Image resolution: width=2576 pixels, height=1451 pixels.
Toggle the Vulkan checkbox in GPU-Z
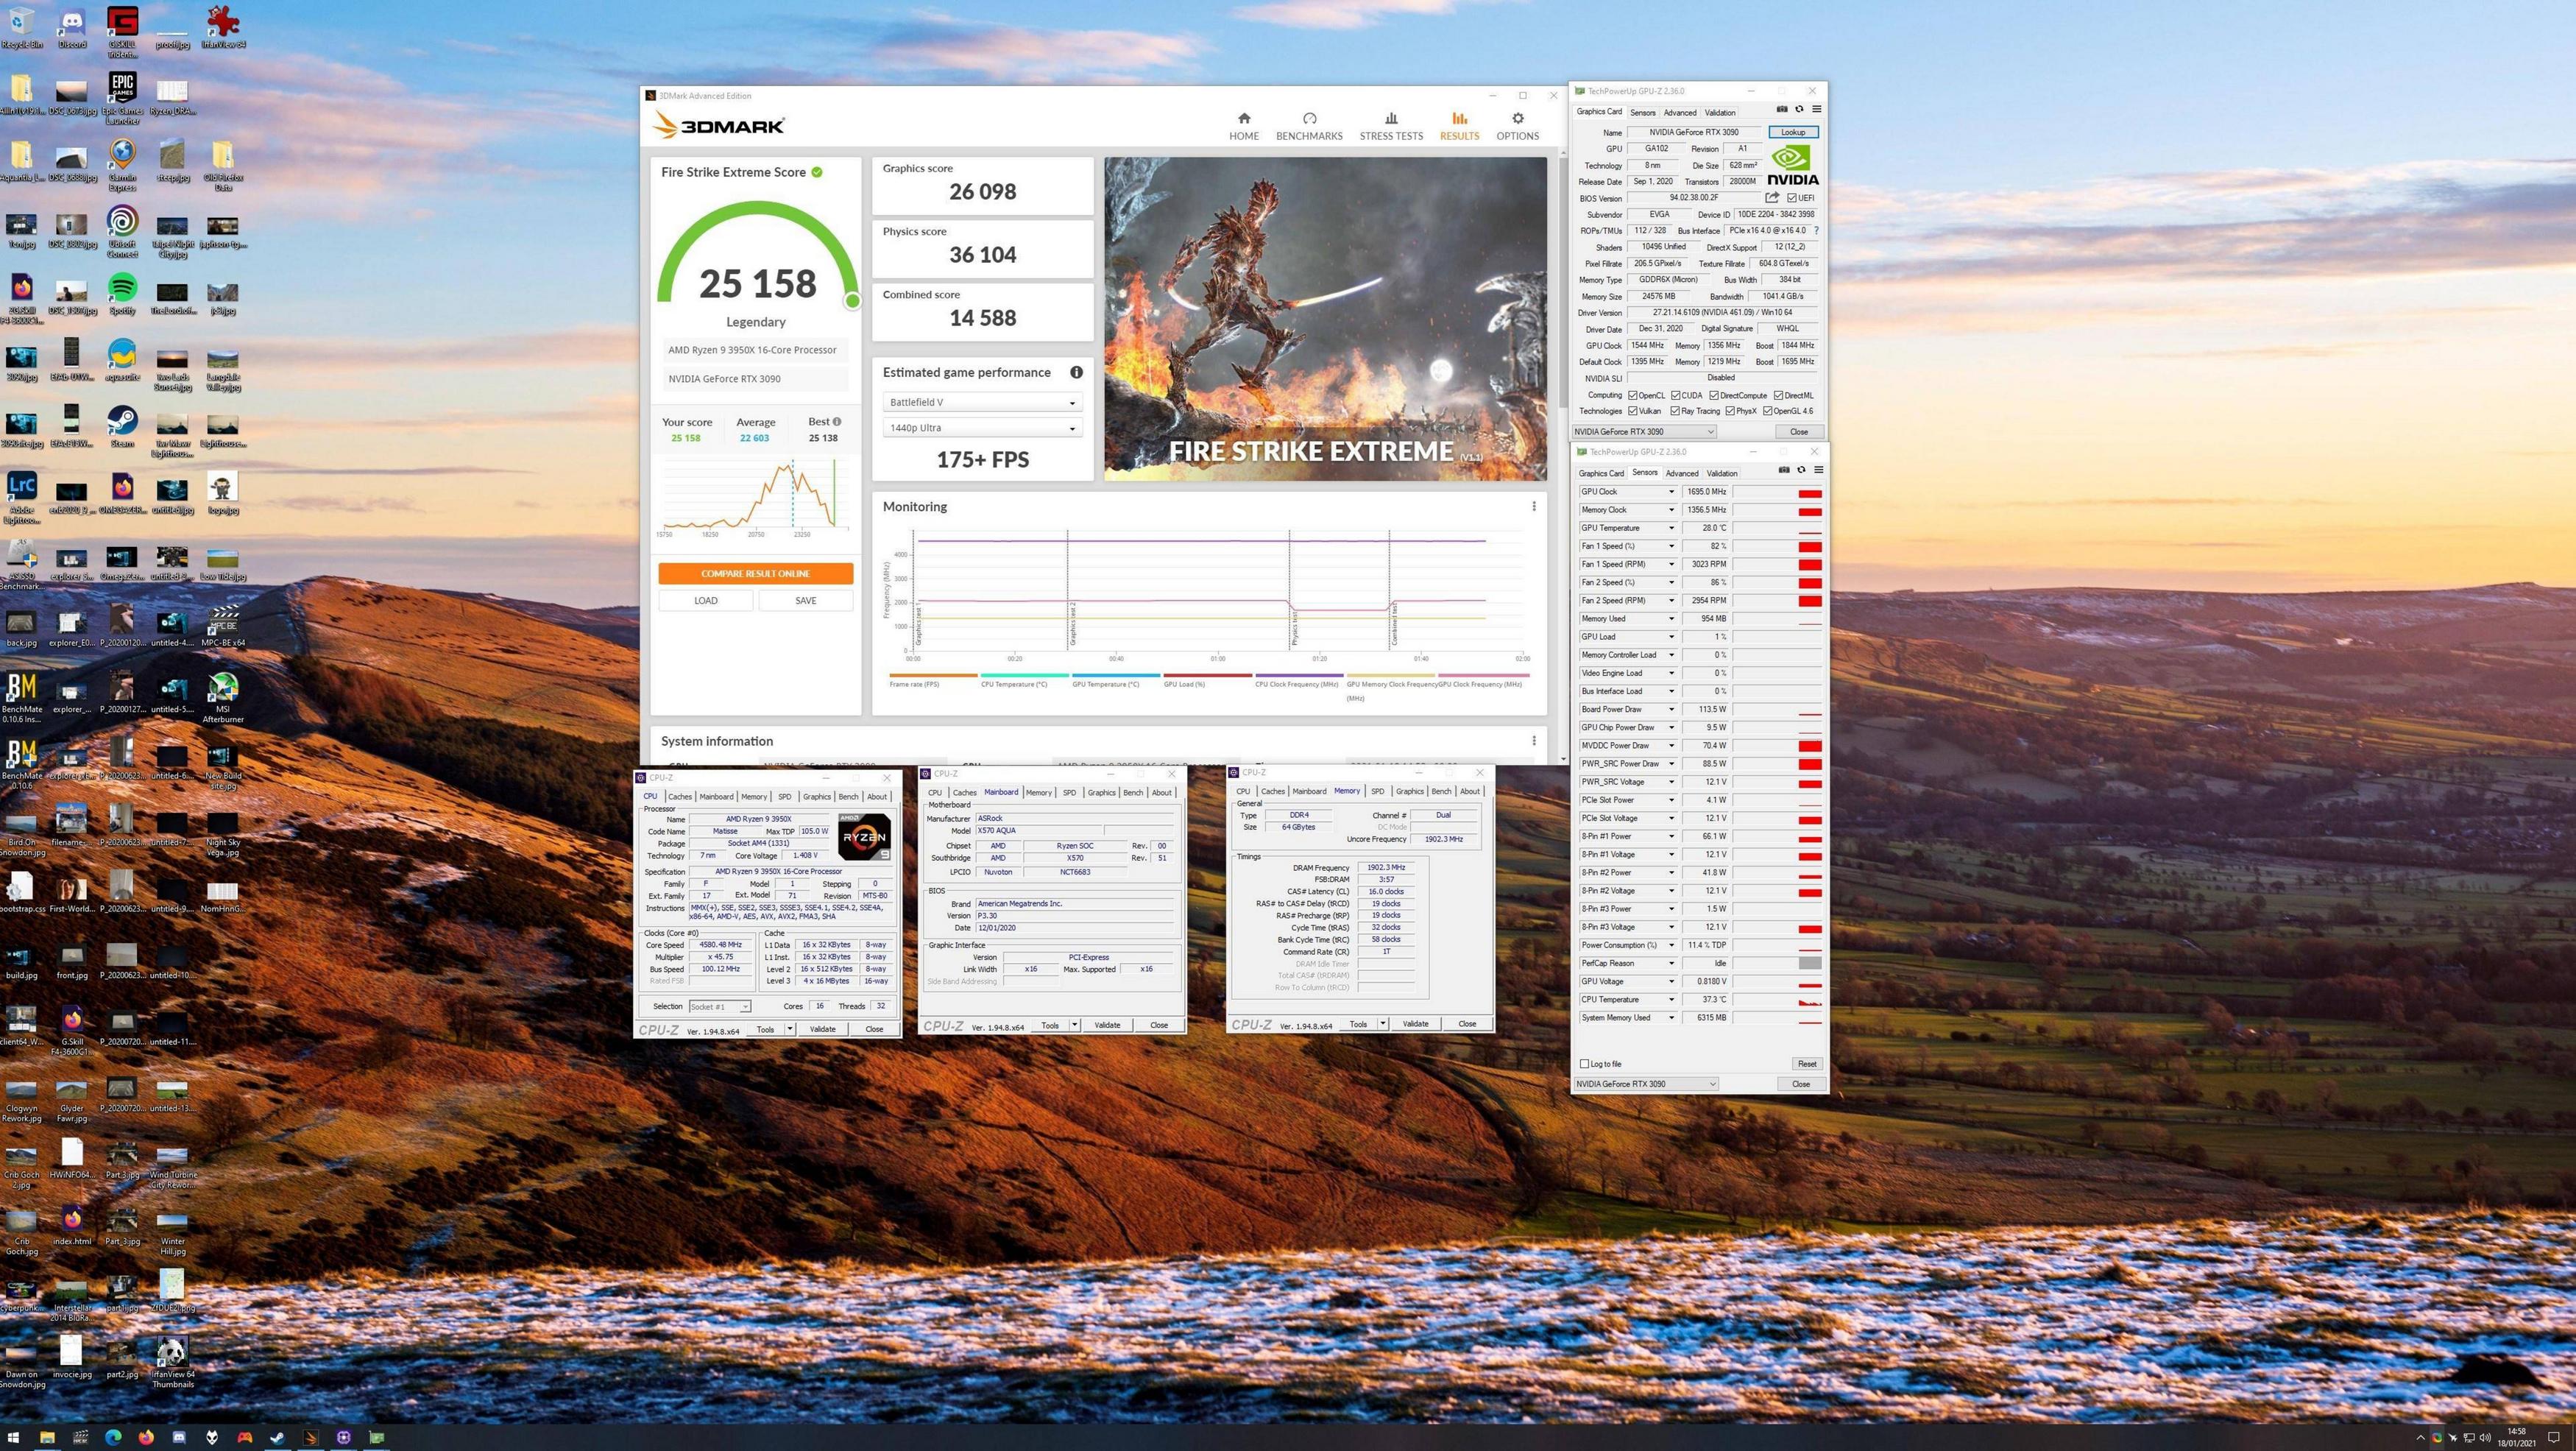[1632, 411]
